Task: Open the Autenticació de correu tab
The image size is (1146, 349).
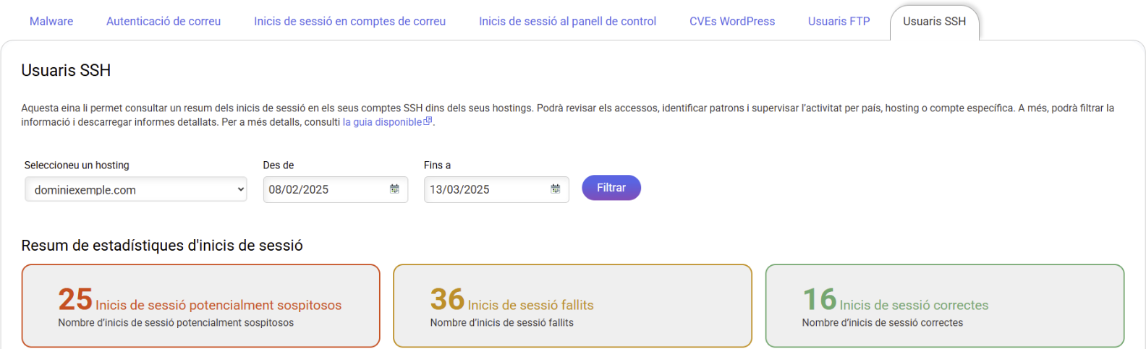Action: 164,21
